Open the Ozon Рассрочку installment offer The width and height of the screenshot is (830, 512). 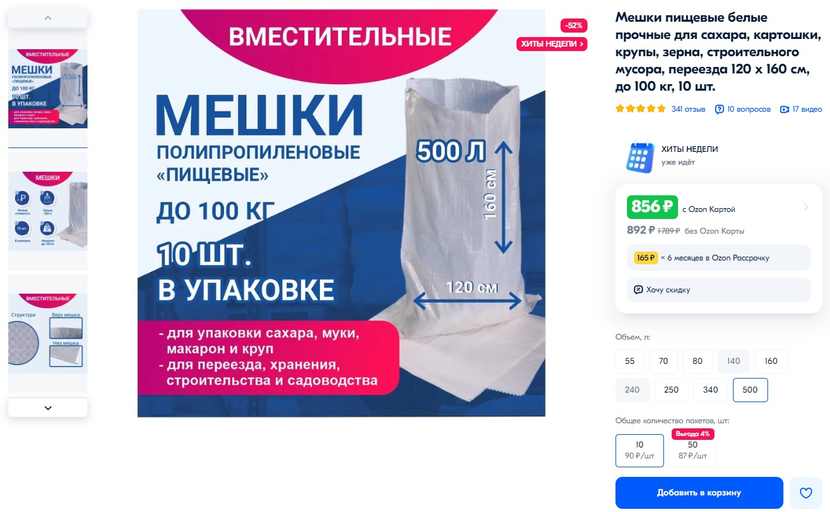click(719, 258)
